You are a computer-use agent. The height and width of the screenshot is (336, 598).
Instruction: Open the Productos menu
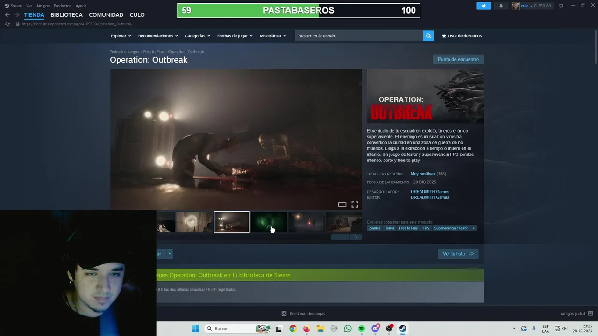63,6
